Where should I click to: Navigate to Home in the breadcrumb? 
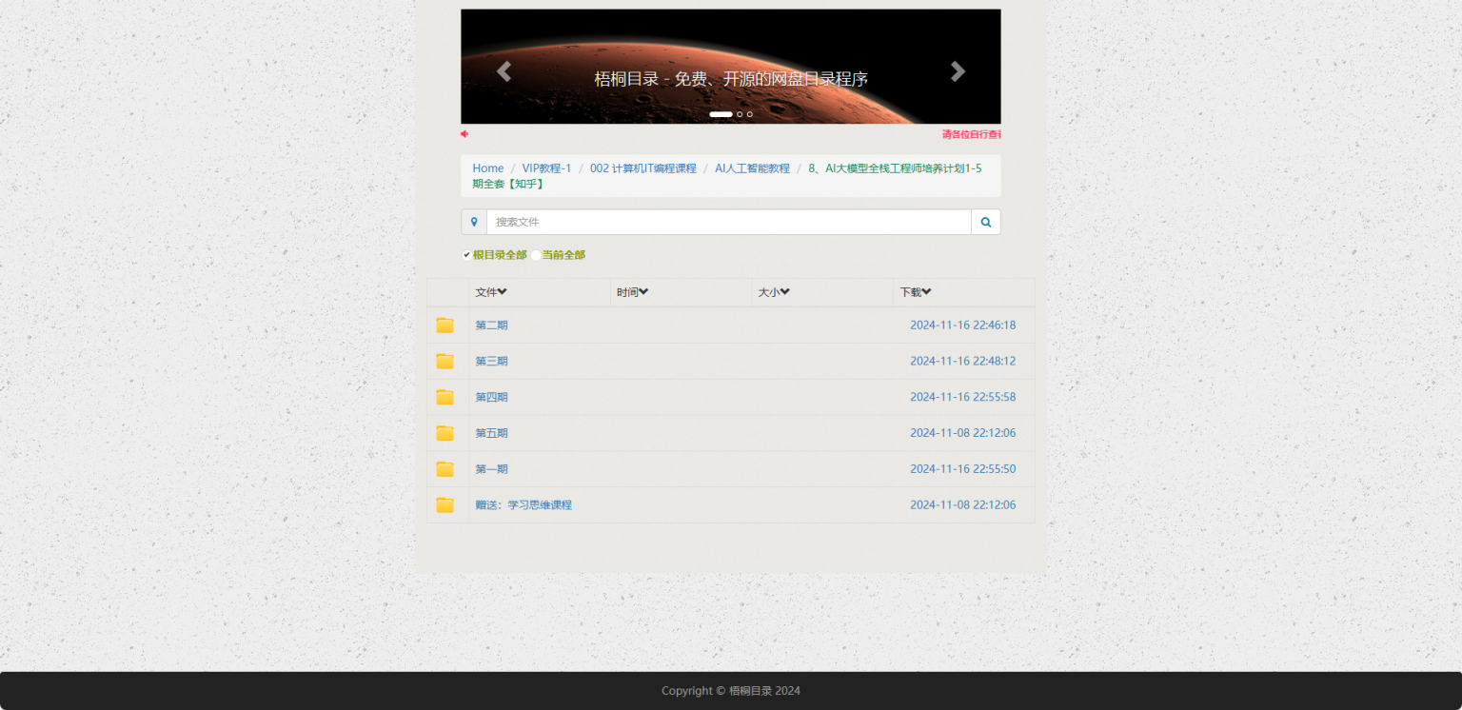[487, 168]
